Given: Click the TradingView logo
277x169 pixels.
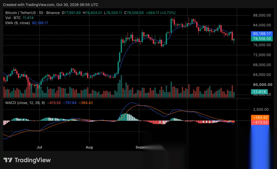Looking at the screenshot, I should point(27,160).
